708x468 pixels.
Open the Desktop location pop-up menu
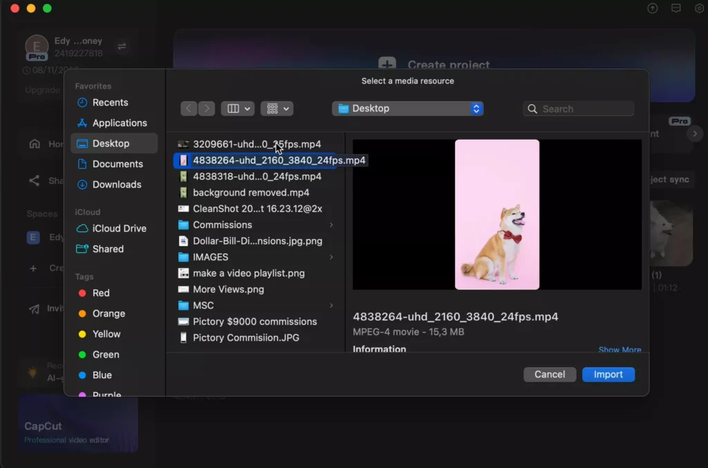pos(408,109)
